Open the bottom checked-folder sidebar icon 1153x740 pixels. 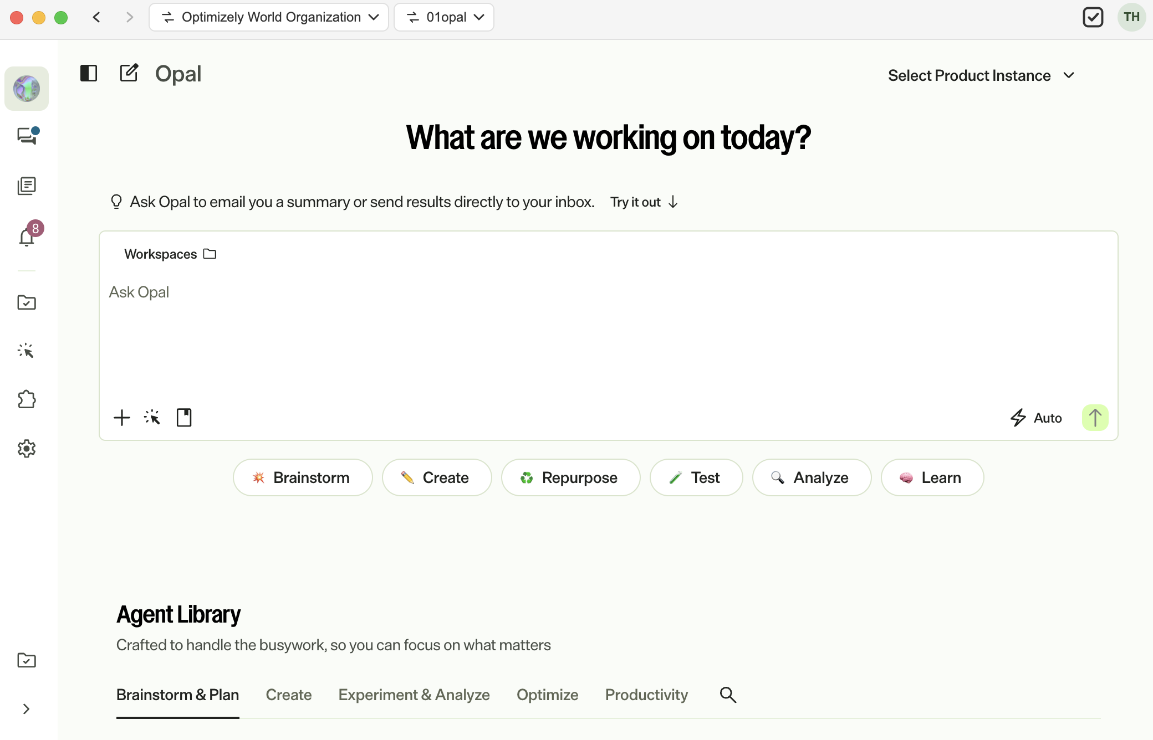click(27, 660)
